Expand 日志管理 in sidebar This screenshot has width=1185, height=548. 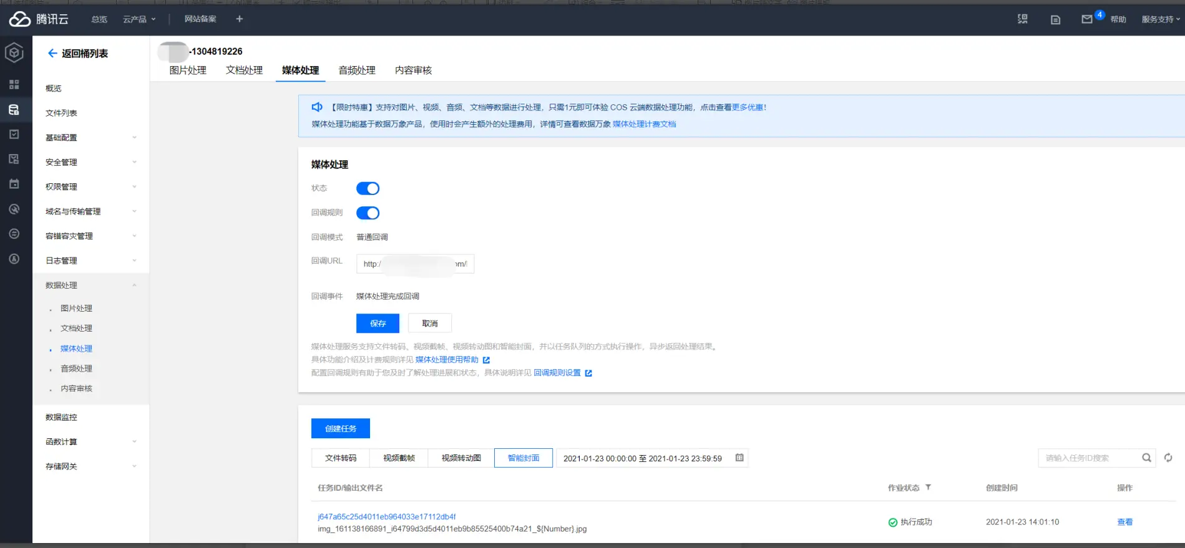[x=90, y=261]
